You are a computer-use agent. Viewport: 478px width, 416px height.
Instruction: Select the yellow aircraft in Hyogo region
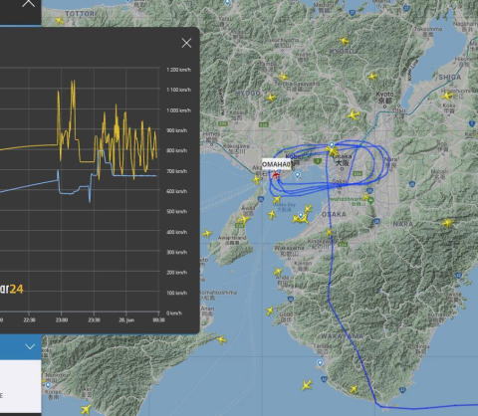point(271,98)
